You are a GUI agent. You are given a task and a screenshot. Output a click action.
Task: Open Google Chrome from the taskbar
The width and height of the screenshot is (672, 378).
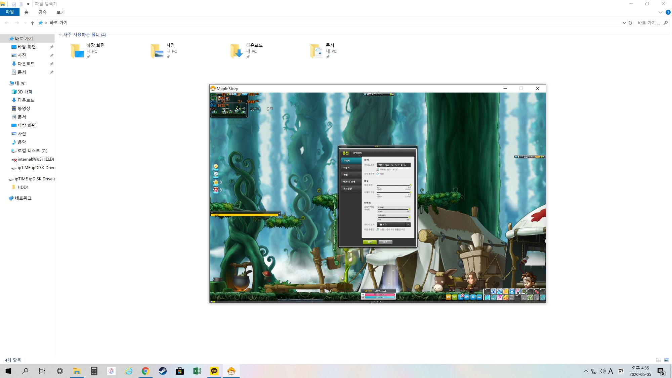click(x=145, y=371)
